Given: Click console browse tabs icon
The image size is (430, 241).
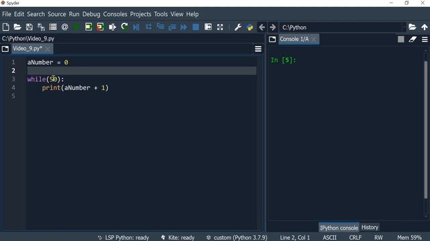Looking at the screenshot, I should (272, 39).
